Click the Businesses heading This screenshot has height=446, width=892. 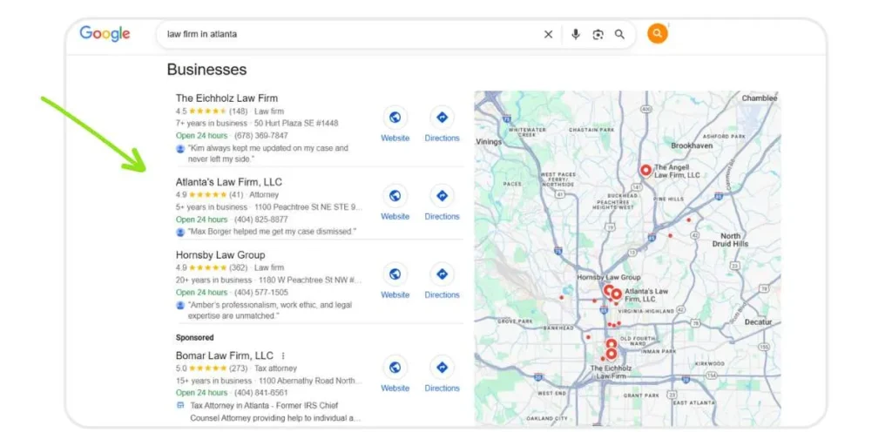tap(206, 70)
